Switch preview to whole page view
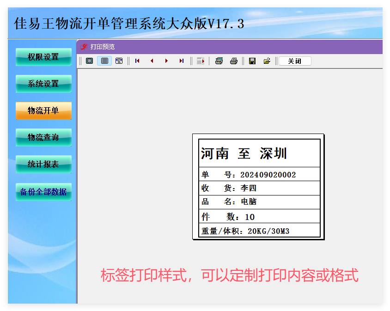 (89, 61)
